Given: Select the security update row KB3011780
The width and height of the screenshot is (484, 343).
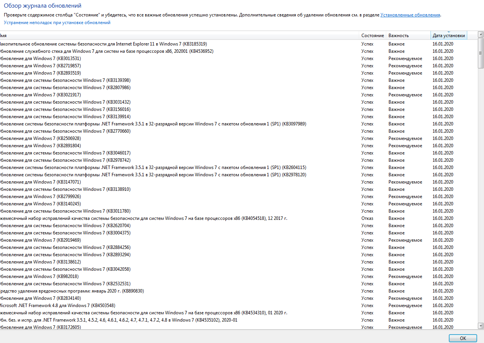Looking at the screenshot, I should [x=239, y=211].
